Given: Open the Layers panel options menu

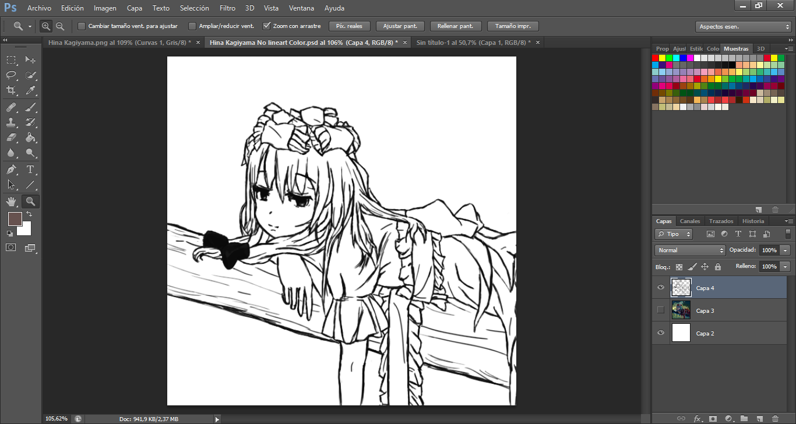Looking at the screenshot, I should (x=789, y=221).
